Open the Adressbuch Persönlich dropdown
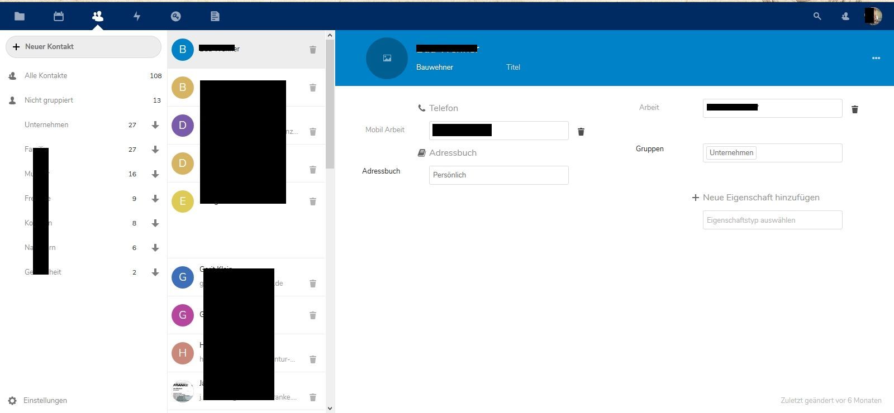Image resolution: width=894 pixels, height=413 pixels. [499, 175]
